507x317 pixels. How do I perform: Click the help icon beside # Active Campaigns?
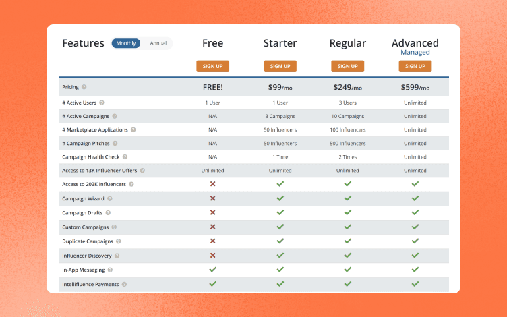115,116
